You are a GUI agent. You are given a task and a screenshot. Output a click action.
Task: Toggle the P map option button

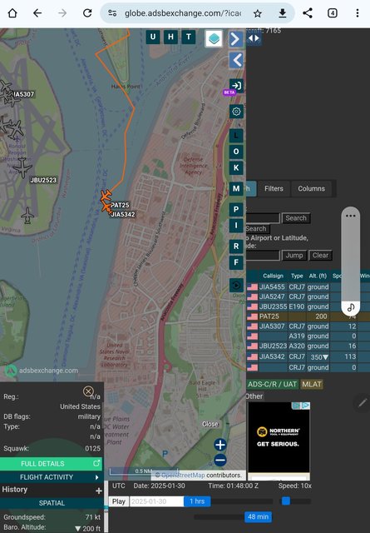236,209
